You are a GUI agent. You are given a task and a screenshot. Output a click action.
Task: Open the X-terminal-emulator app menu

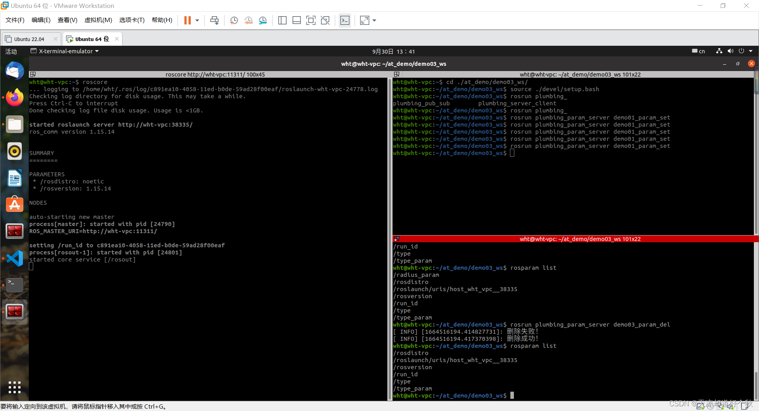(x=64, y=51)
